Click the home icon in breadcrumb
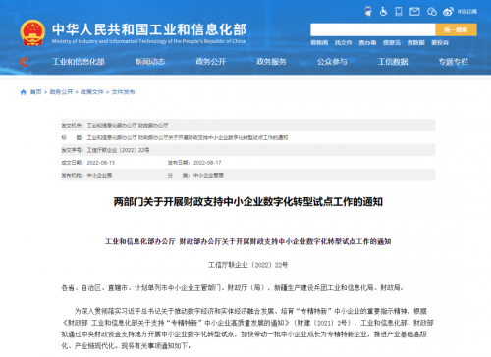Screen dimensions: 491x357 pos(24,92)
